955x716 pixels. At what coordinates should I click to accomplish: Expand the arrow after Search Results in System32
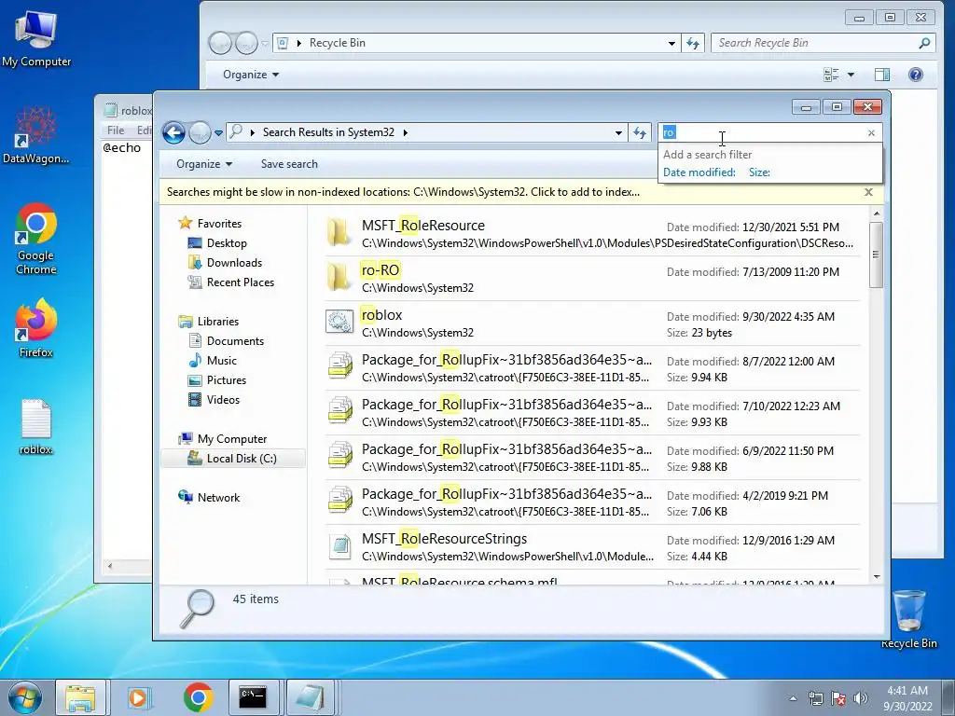405,132
